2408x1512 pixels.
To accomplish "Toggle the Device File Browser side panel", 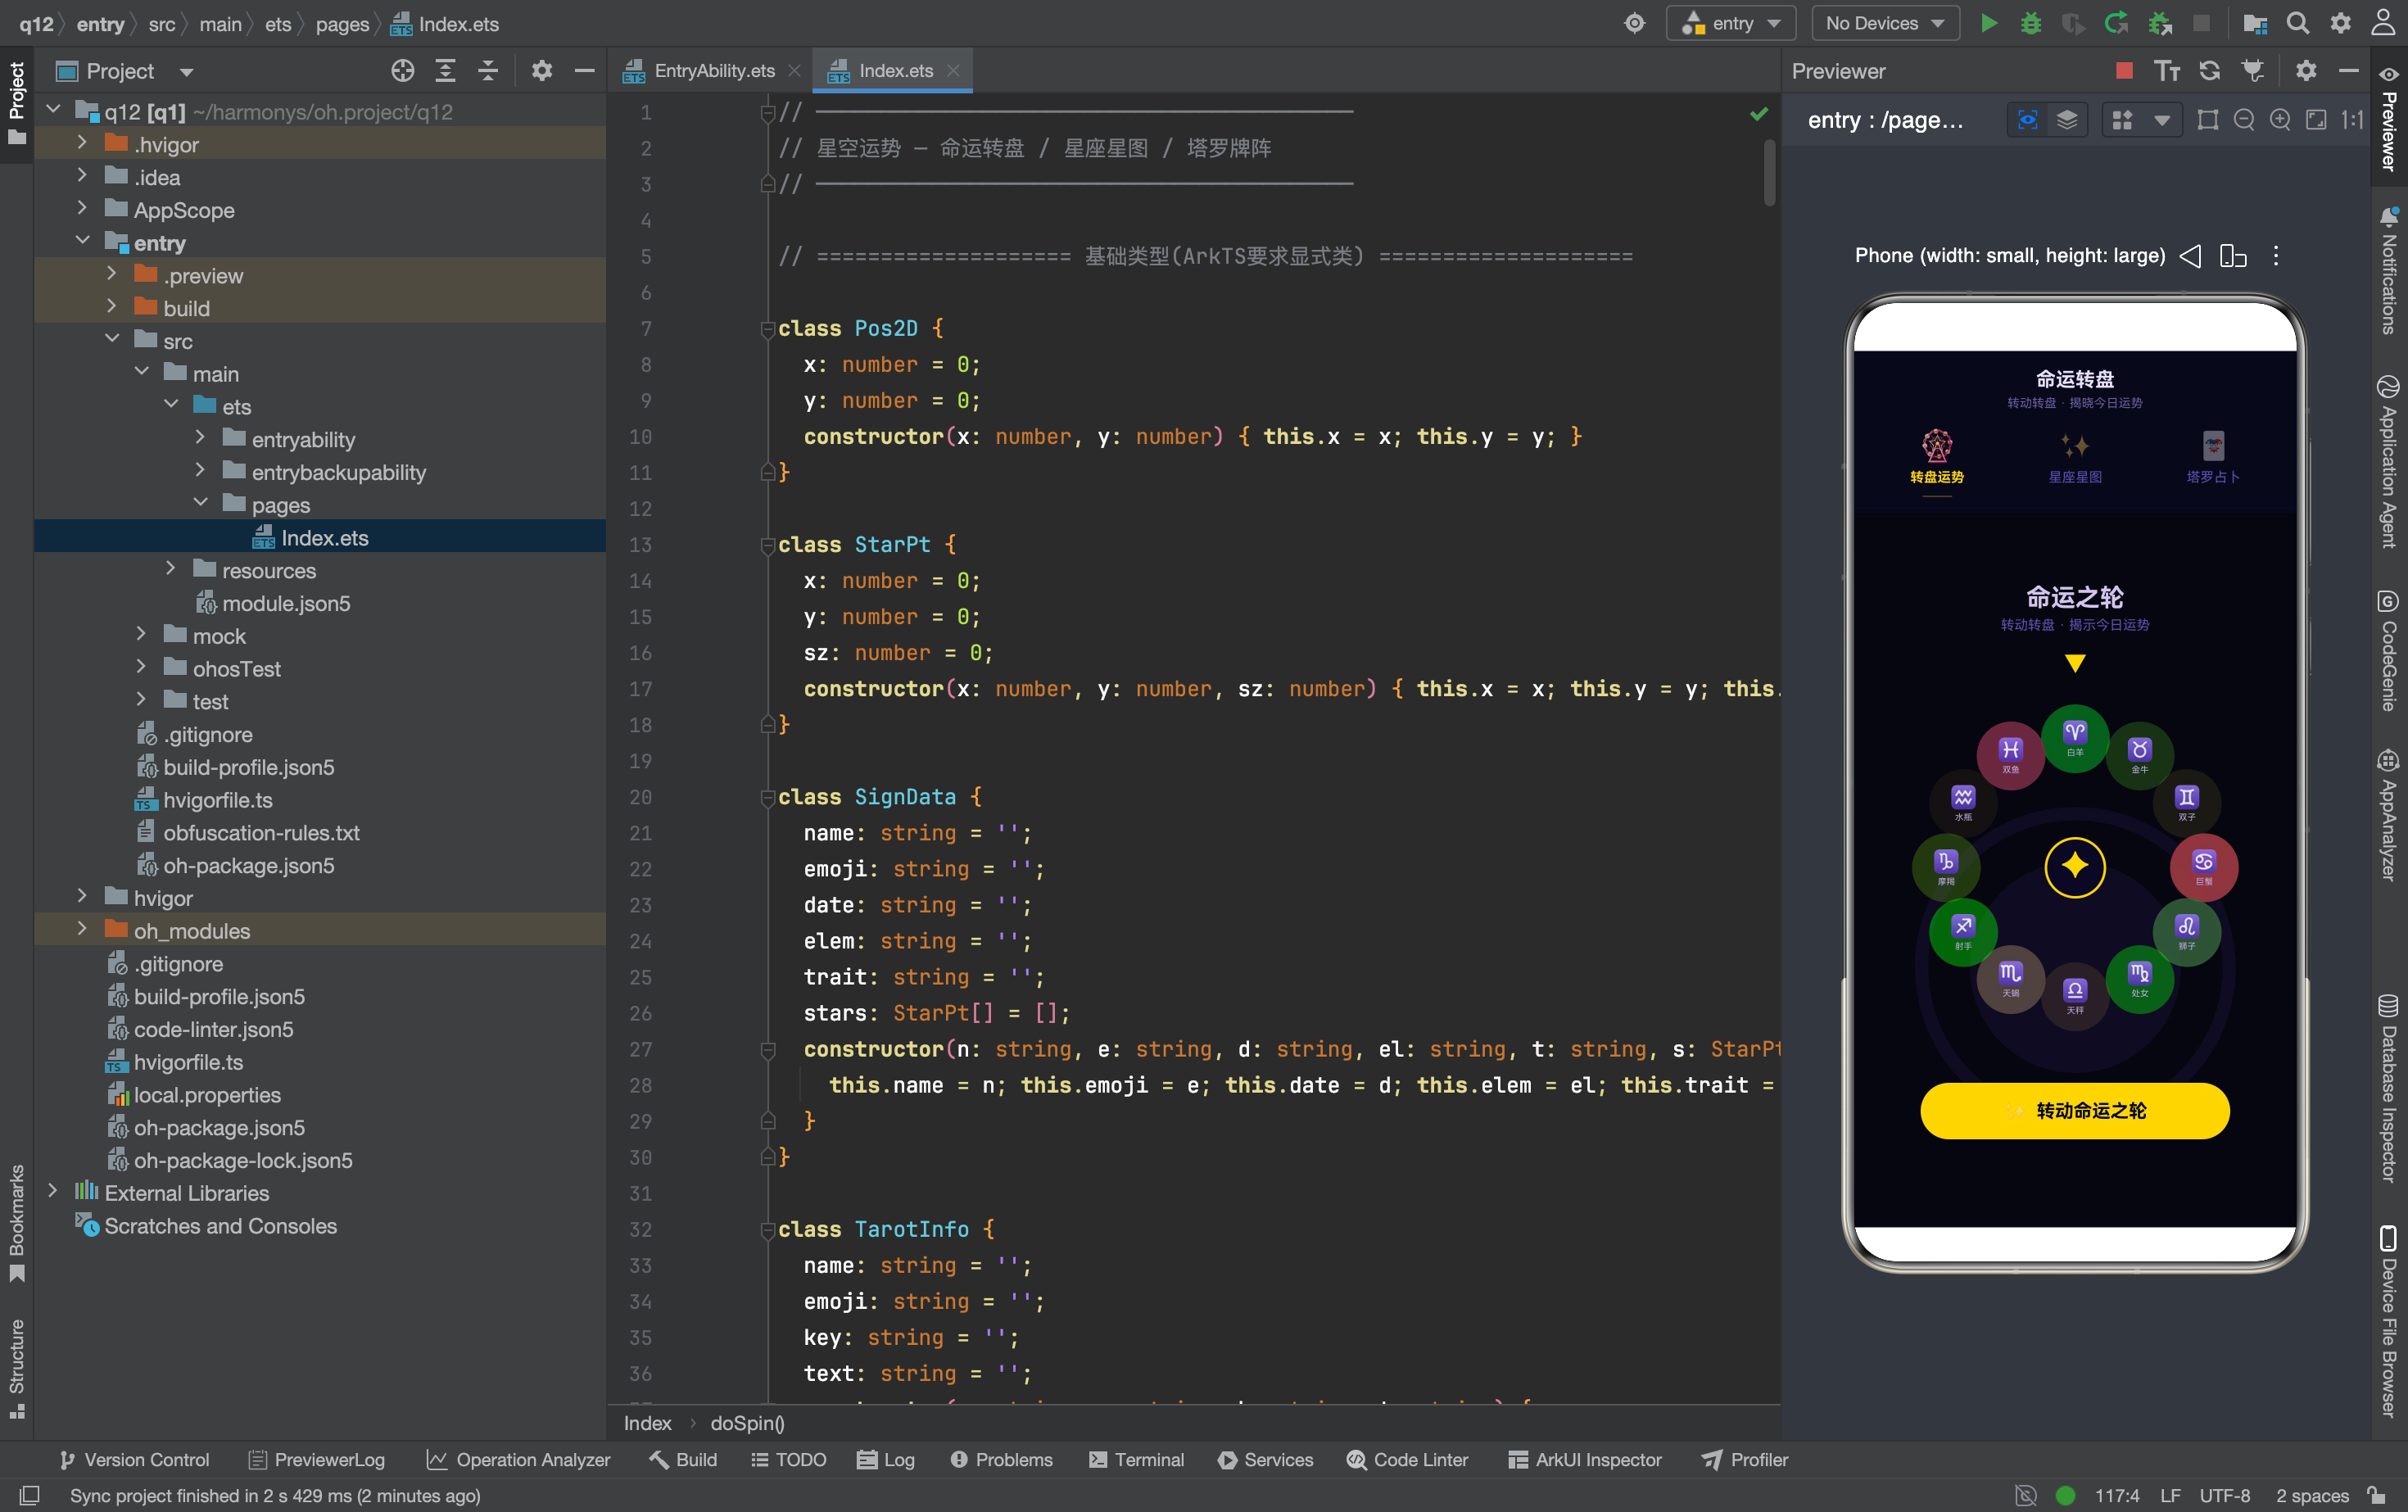I will (2388, 1321).
